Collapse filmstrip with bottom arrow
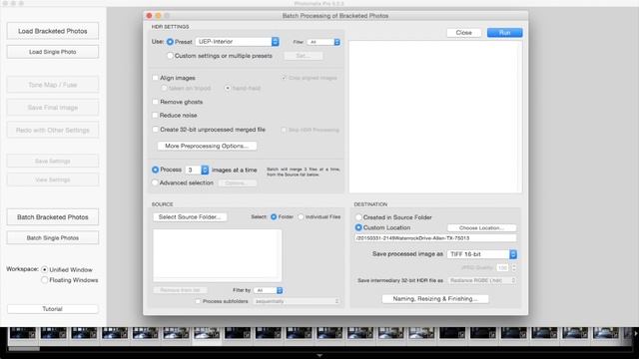Viewport: 639px width, 359px height. [319, 355]
